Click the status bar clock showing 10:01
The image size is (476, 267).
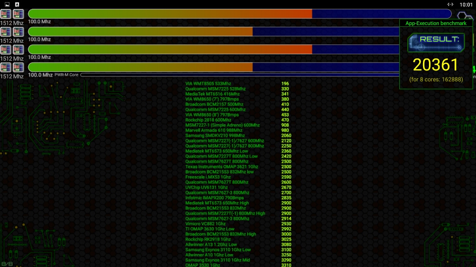tap(466, 5)
